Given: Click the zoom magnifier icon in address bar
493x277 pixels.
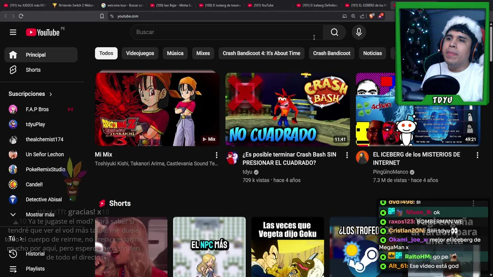Looking at the screenshot, I should coord(353,16).
